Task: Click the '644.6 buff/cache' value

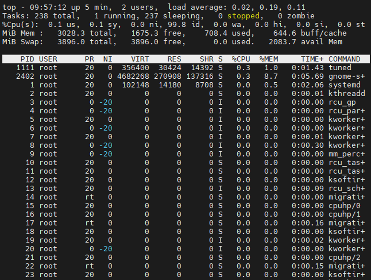Action: tap(310, 33)
